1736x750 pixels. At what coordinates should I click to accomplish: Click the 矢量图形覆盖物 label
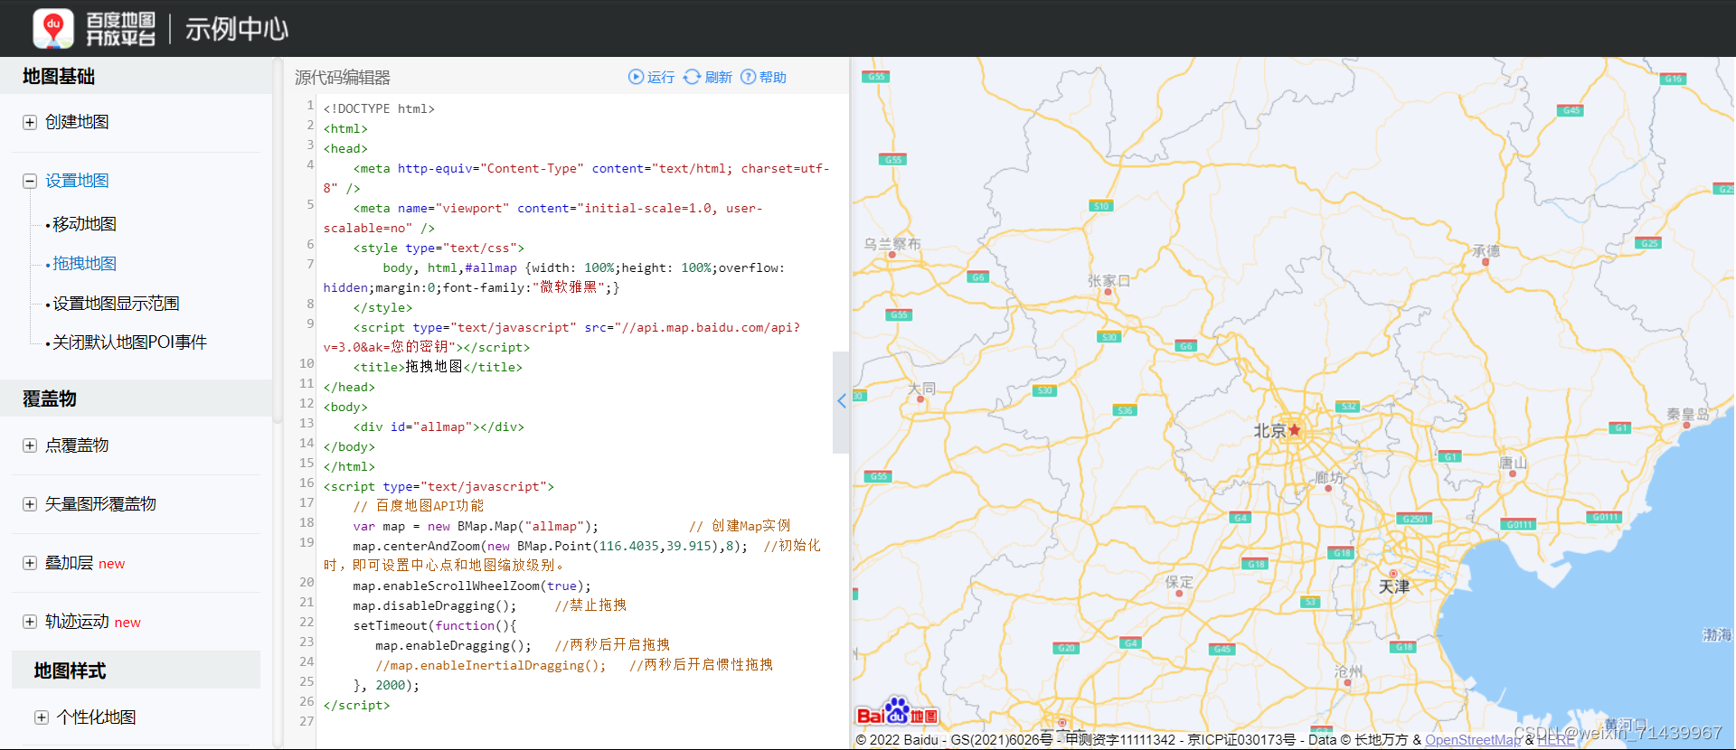tap(100, 504)
